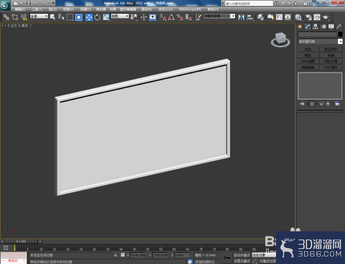Switch to Utilities command panel tab
345x264 pixels.
(339, 27)
